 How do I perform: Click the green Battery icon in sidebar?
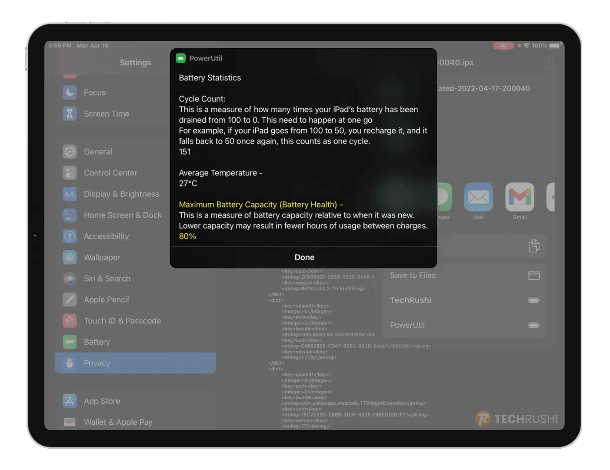click(70, 342)
